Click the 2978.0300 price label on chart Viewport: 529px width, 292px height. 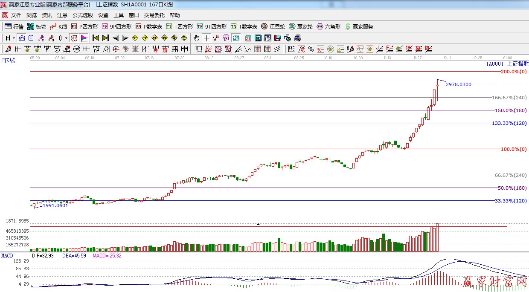[x=459, y=84]
